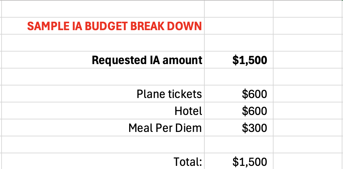Click the Plane tickets label cell
The image size is (343, 169).
[x=169, y=94]
